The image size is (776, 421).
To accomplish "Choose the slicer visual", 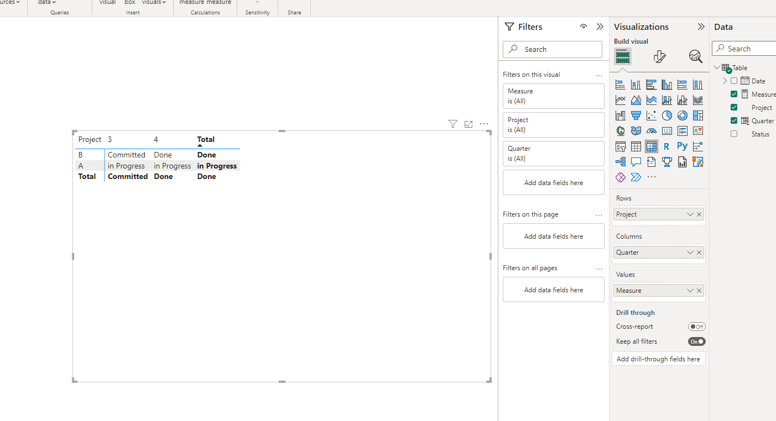I will tap(621, 146).
